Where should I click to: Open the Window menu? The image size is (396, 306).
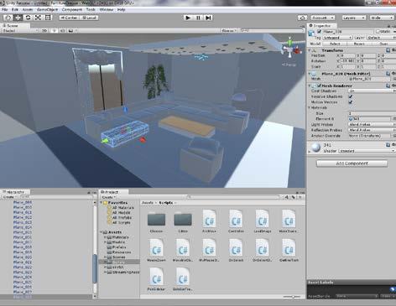pyautogui.click(x=107, y=9)
